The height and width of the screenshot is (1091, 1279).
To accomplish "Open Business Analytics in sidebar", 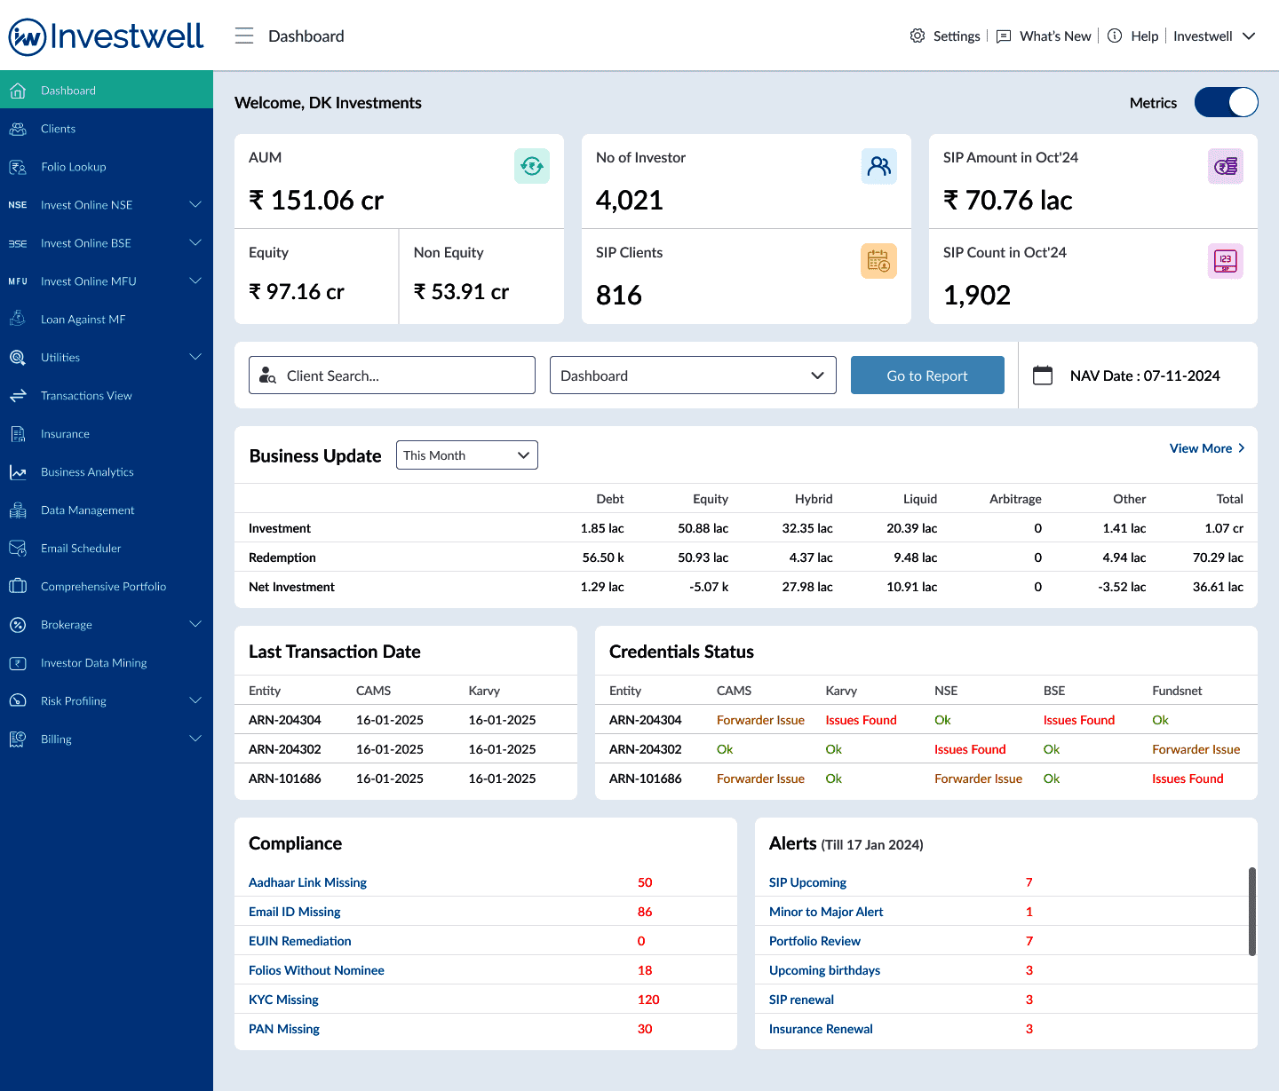I will 87,472.
